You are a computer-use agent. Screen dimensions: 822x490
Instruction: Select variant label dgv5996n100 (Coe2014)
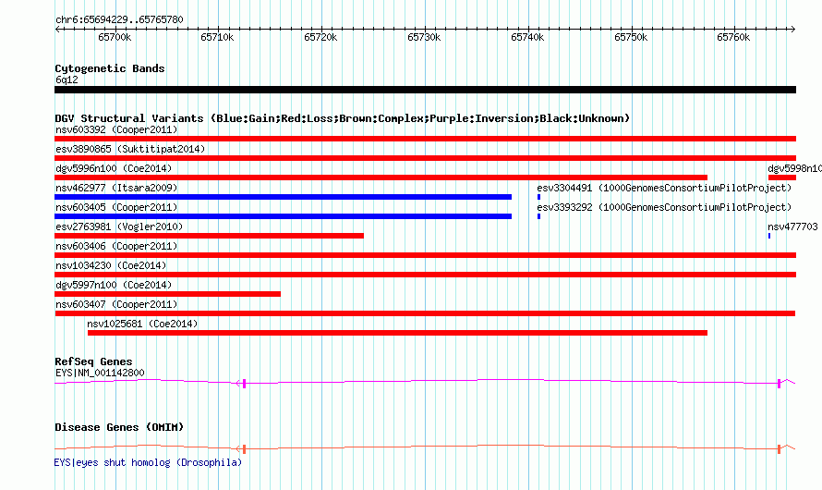114,168
